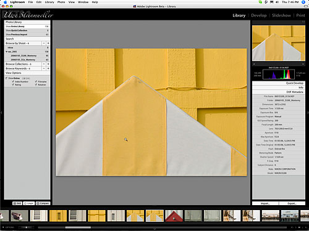Open Spotlight search in the menu bar
This screenshot has width=309, height=231.
tap(303, 2)
